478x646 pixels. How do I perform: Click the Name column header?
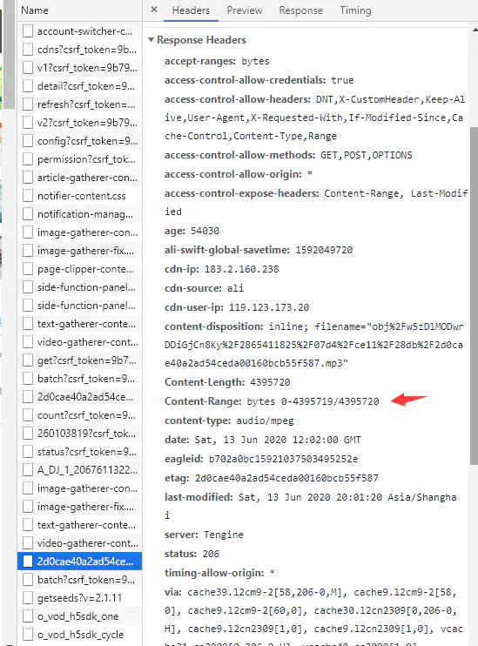(35, 10)
